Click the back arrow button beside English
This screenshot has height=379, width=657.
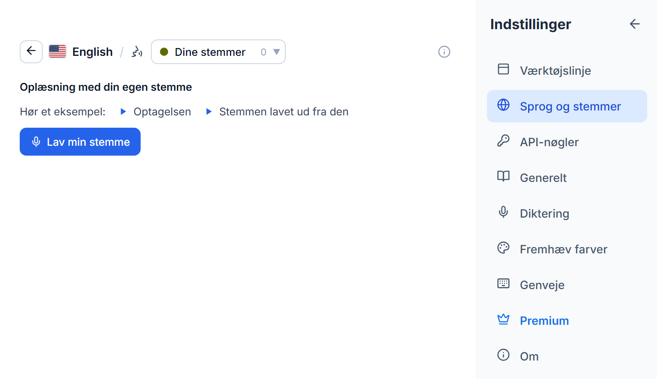pos(31,52)
